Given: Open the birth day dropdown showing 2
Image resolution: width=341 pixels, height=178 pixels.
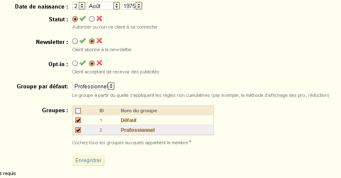Looking at the screenshot, I should pos(79,6).
